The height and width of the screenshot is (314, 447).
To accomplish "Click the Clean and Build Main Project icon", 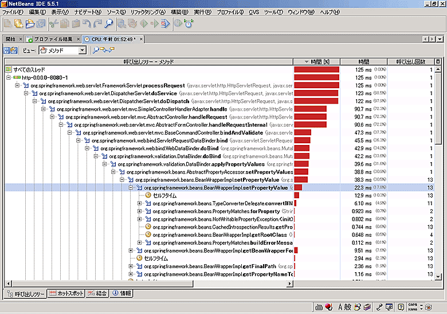I will pos(132,23).
